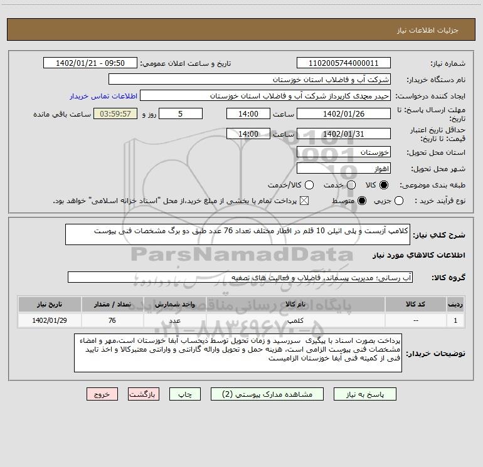Click the delivery city field اهواز
The image size is (483, 467).
pyautogui.click(x=344, y=168)
